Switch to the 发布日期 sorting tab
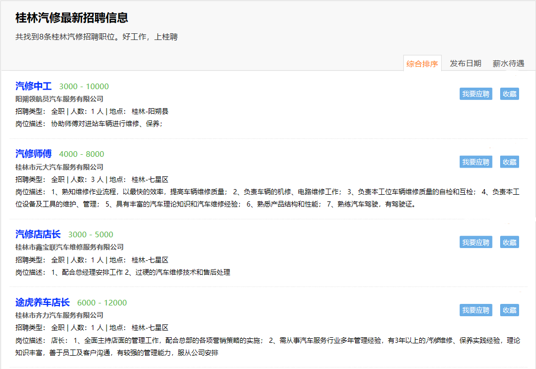This screenshot has height=369, width=536. click(465, 63)
